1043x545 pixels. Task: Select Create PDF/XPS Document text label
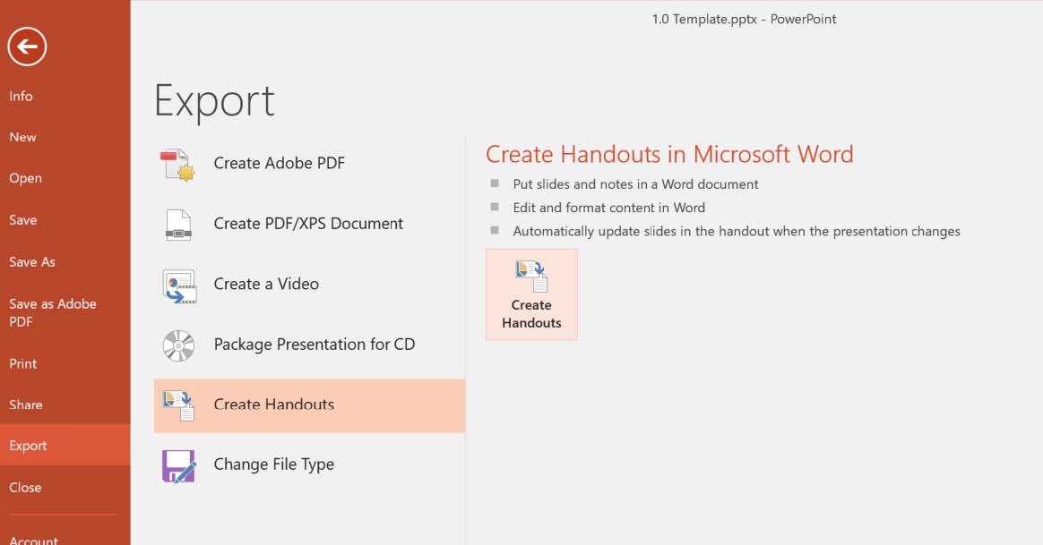tap(308, 224)
